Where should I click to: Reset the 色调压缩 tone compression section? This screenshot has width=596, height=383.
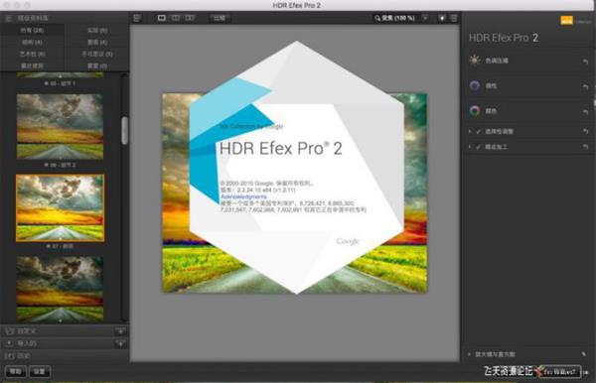585,62
